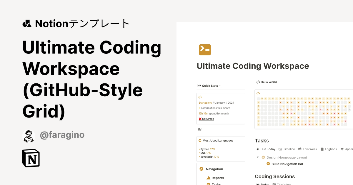This screenshot has height=185, width=353.
Task: Click the Most Used Languages pie chart icon
Action: [x=200, y=140]
